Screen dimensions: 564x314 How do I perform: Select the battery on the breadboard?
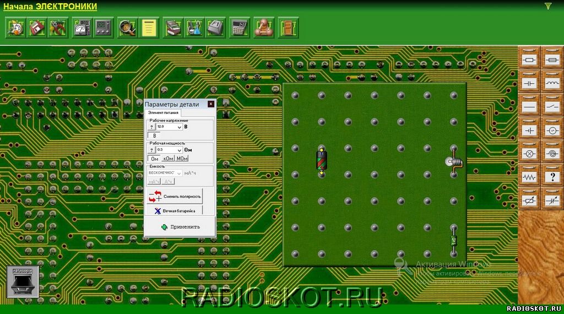pyautogui.click(x=322, y=161)
